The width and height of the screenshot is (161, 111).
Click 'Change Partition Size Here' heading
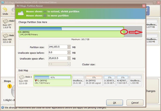[33, 22]
